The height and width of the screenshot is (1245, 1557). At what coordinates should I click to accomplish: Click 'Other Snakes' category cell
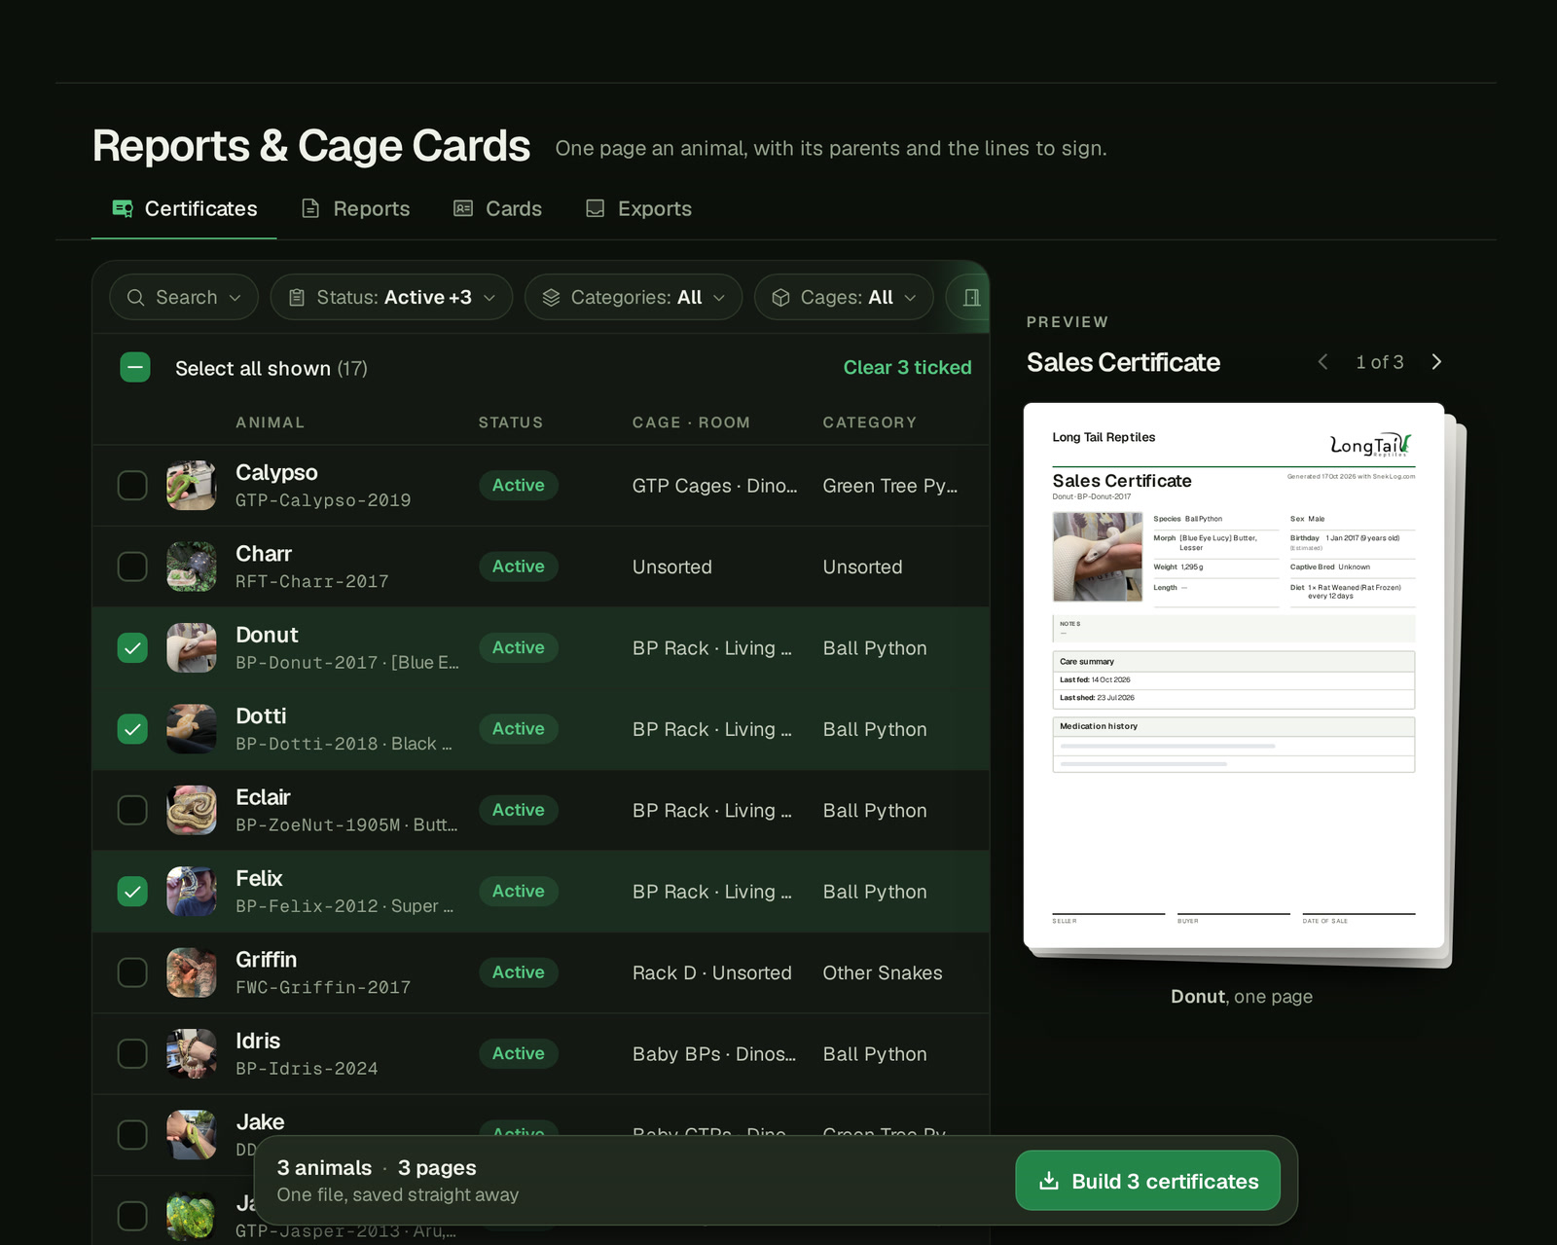(883, 973)
